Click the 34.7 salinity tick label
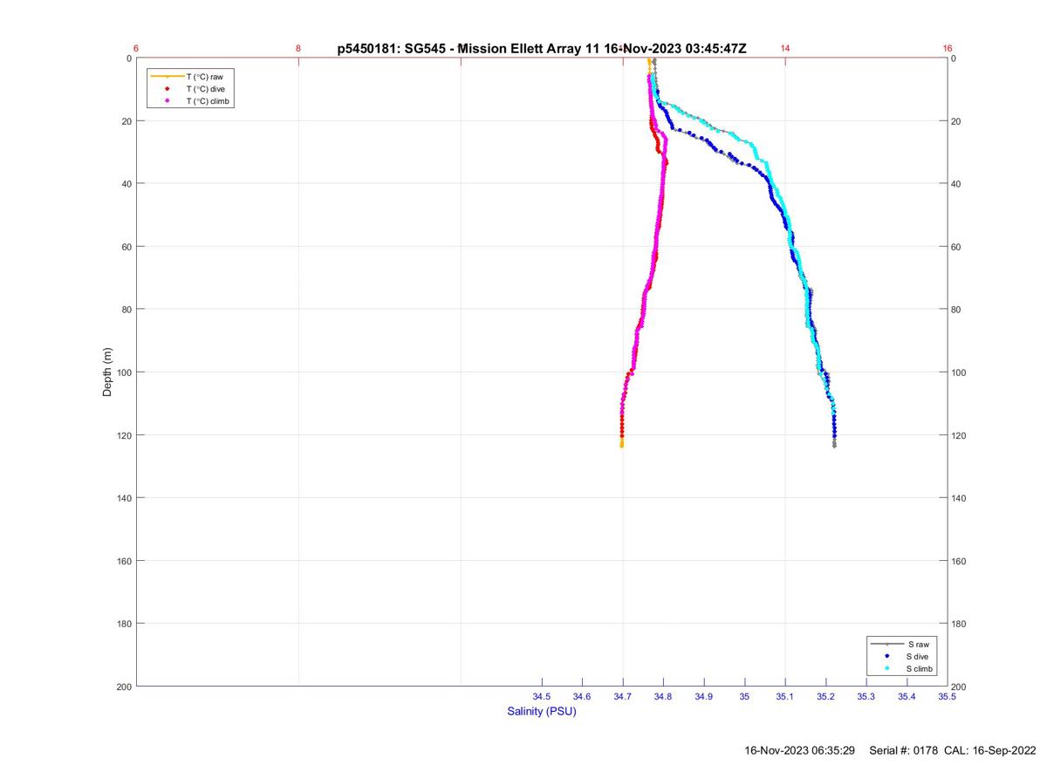This screenshot has width=1047, height=772. 623,696
